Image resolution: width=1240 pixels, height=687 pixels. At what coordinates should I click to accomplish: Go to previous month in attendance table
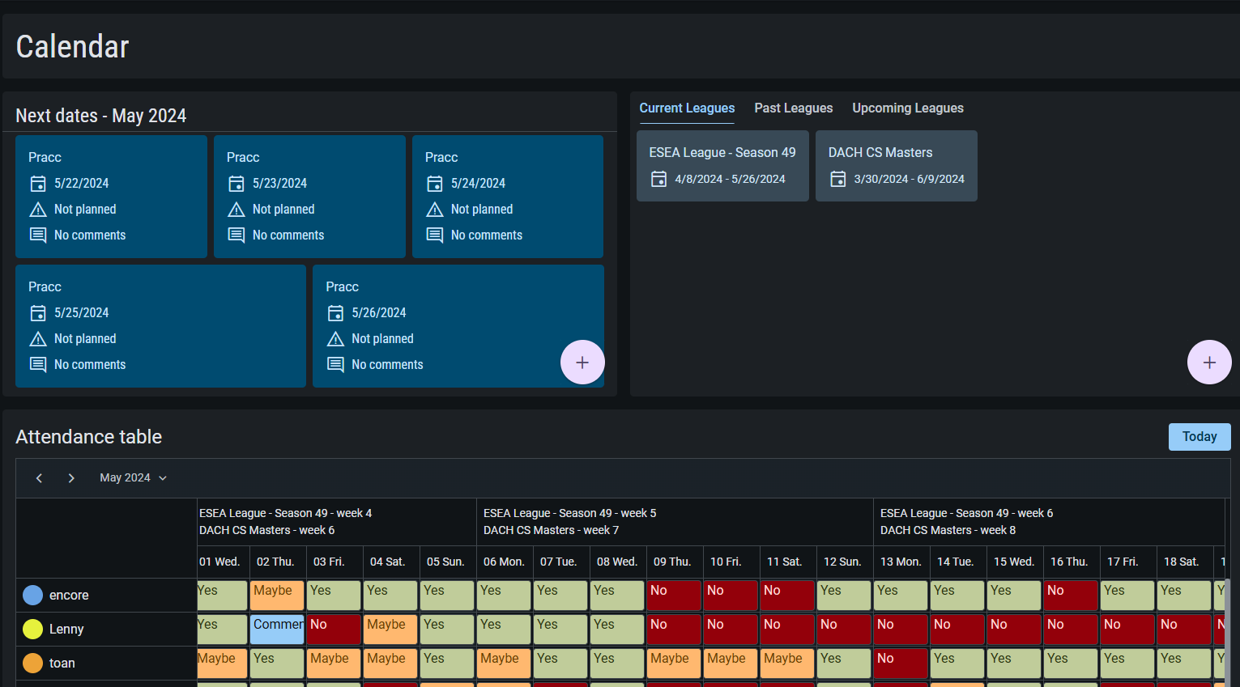[x=39, y=478]
